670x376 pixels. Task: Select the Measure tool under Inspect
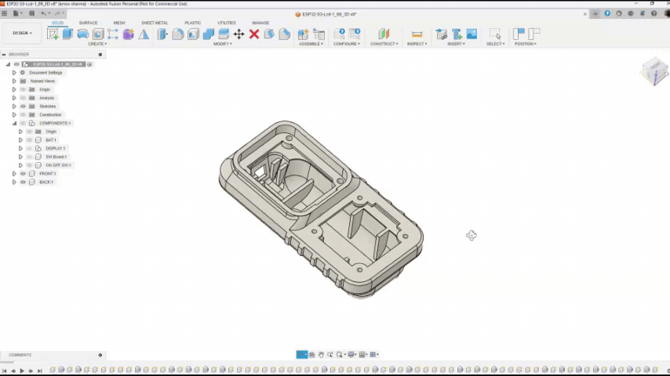(417, 34)
